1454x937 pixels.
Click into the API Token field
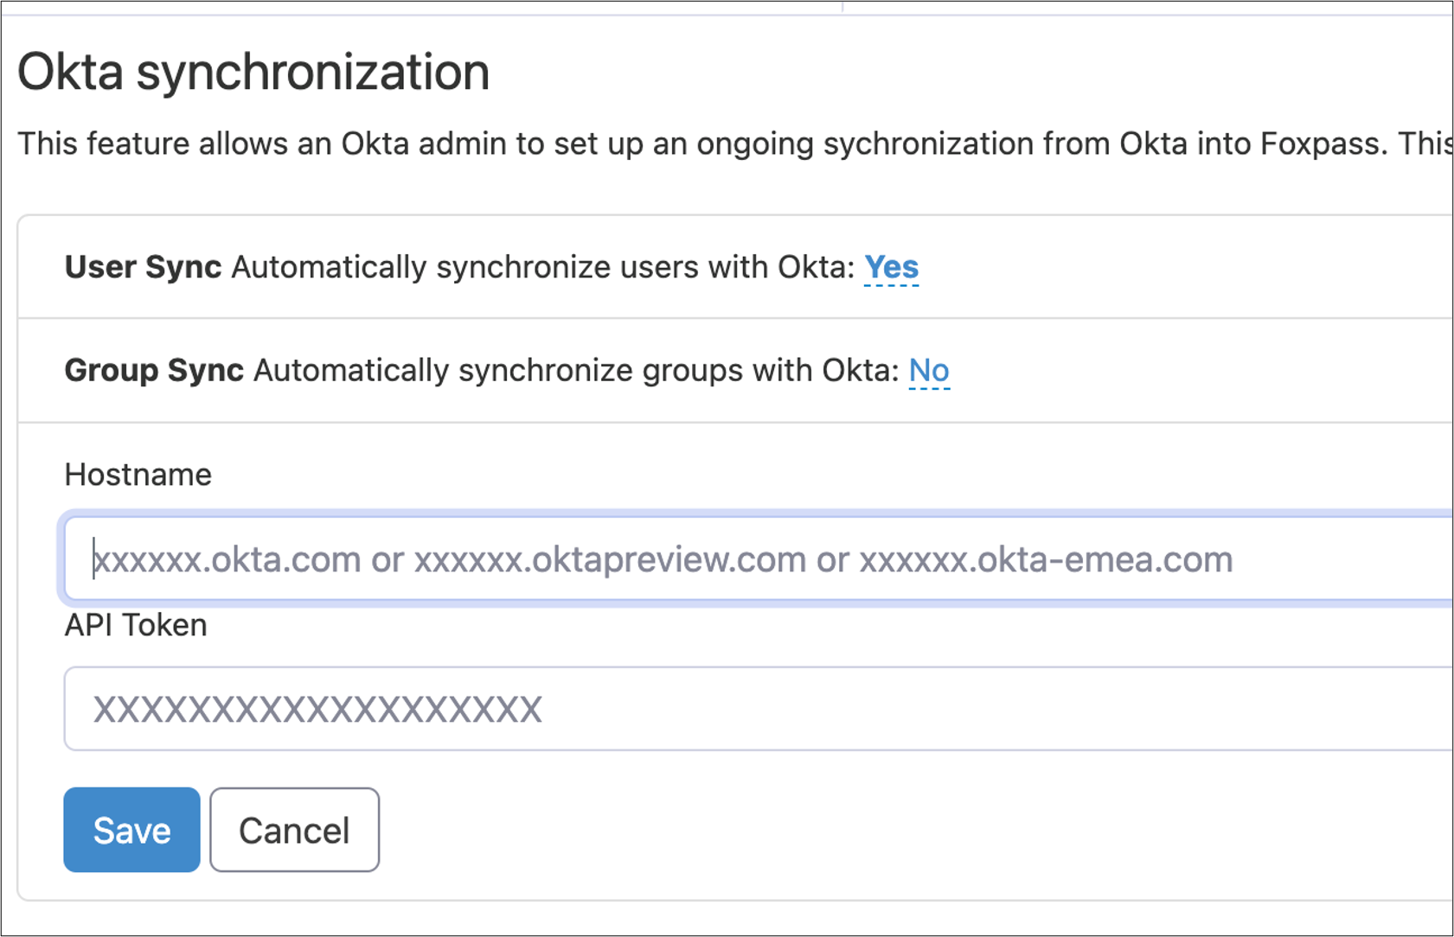(x=759, y=709)
